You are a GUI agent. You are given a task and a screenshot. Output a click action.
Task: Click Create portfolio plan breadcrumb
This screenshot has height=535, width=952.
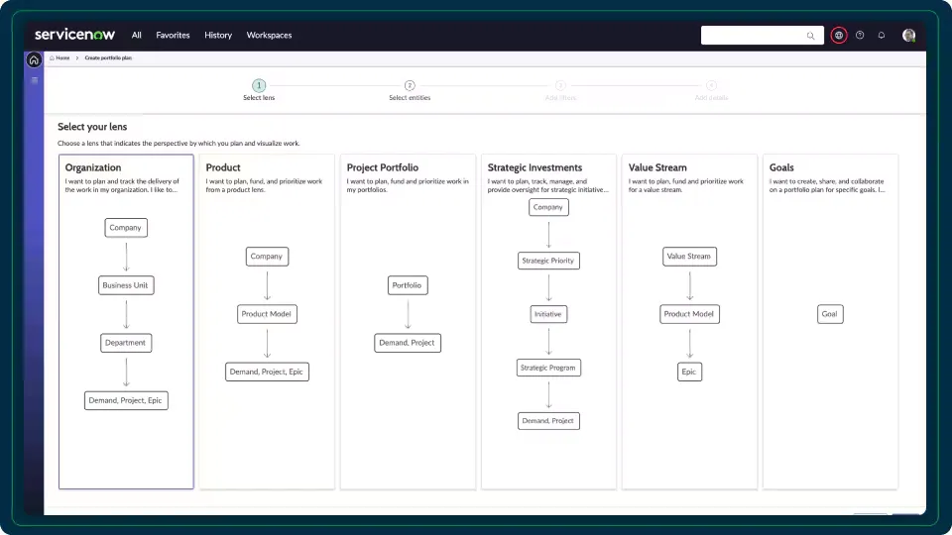[x=108, y=58]
